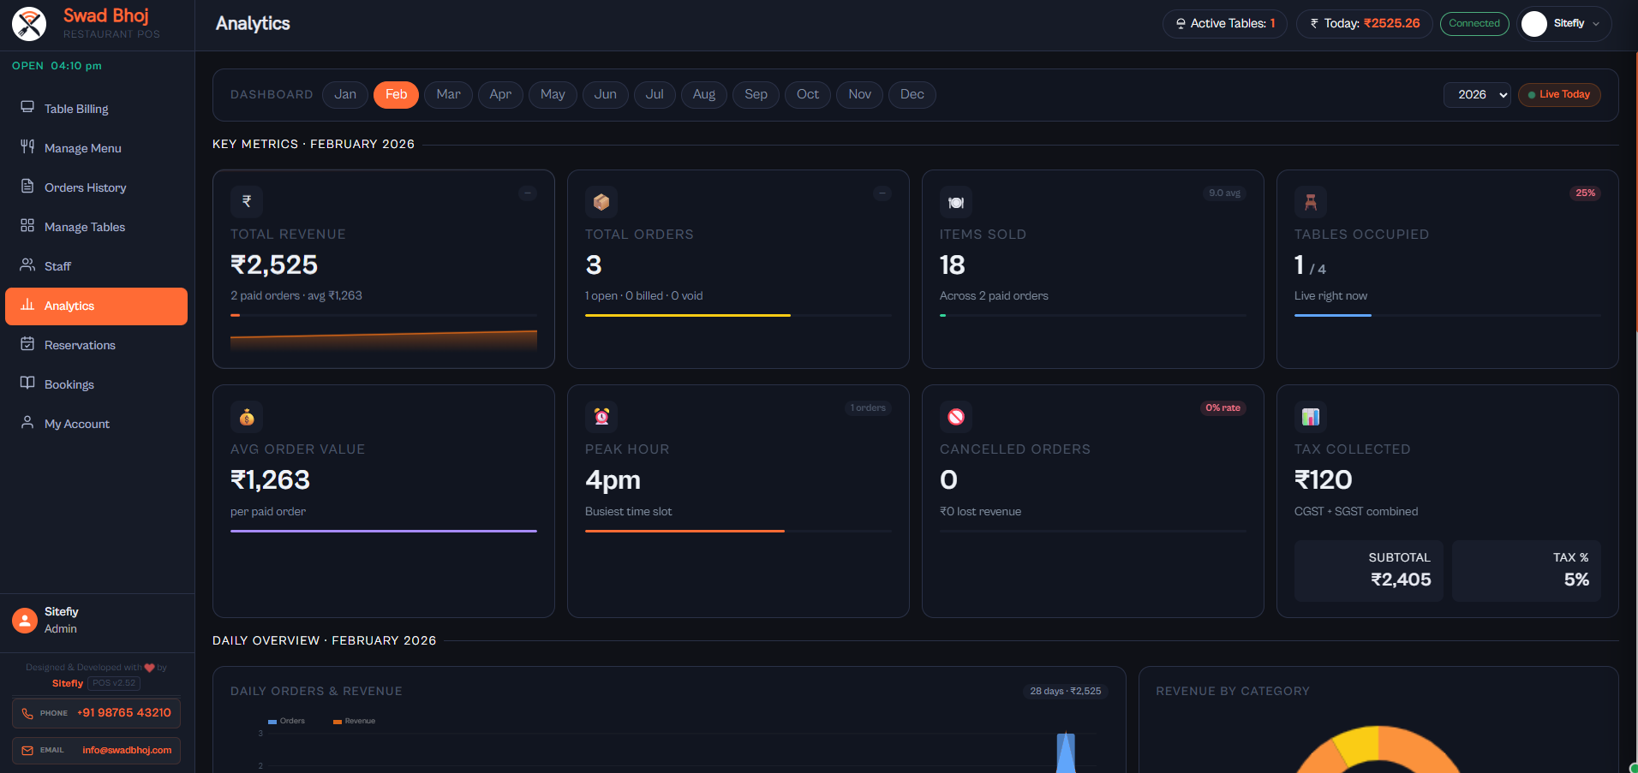Click the info@swadbhoj.com email link
The image size is (1638, 773).
(127, 750)
